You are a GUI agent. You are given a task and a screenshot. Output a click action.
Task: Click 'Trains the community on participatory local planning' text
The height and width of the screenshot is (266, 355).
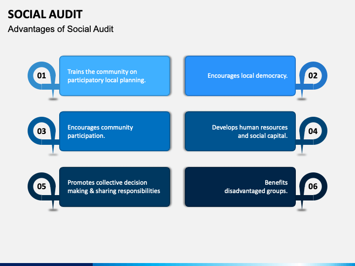(x=106, y=76)
